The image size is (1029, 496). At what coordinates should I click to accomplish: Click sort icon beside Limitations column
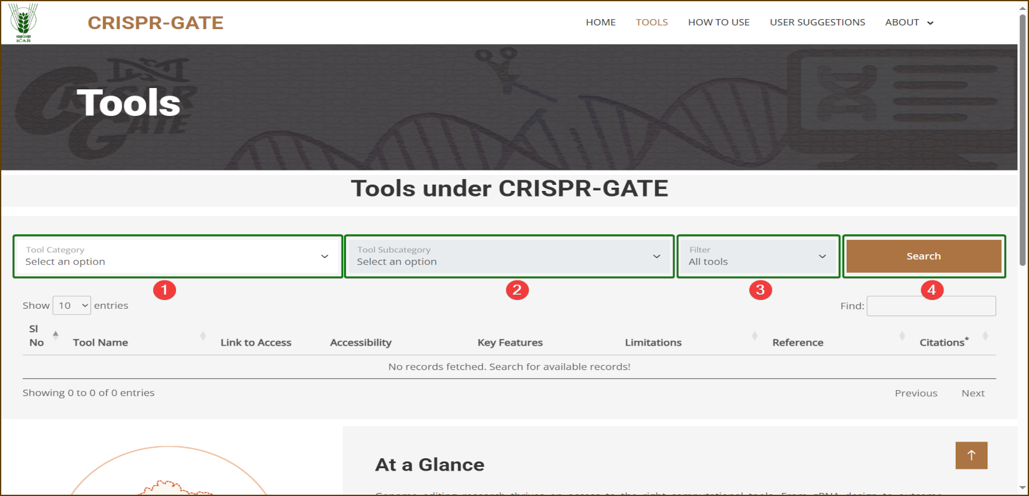[x=754, y=335]
